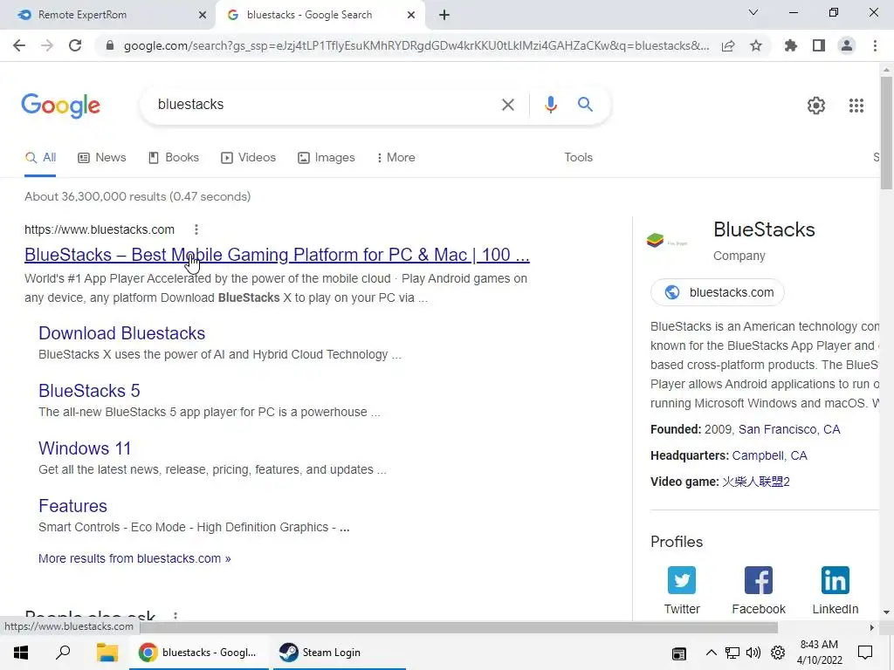Image resolution: width=894 pixels, height=670 pixels.
Task: Open More results from bluestacks.com
Action: click(134, 559)
